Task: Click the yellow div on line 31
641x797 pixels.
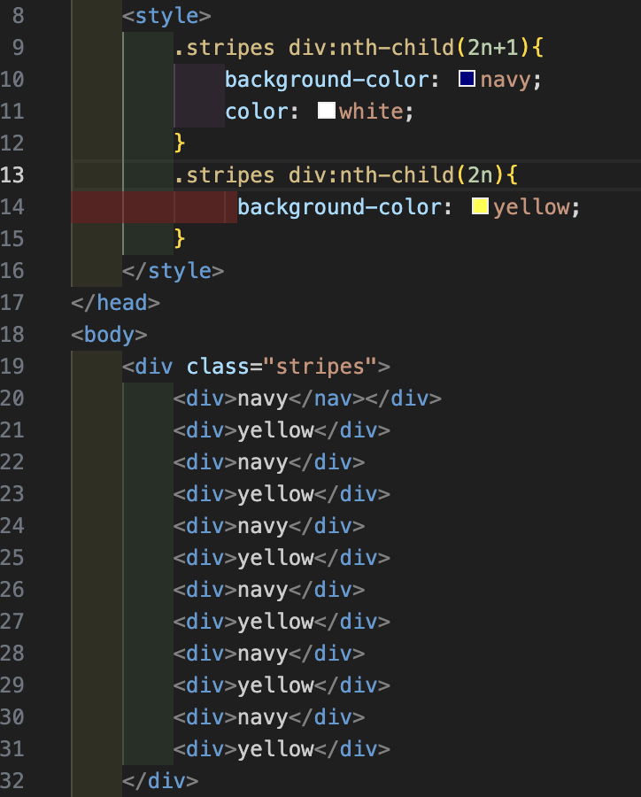Action: pos(282,748)
